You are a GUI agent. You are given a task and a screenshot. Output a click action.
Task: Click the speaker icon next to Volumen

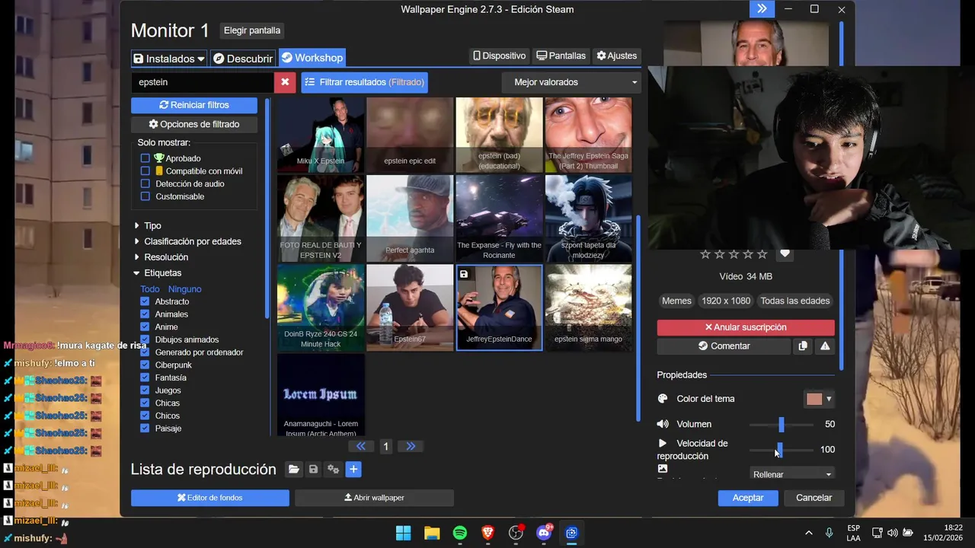click(x=663, y=424)
